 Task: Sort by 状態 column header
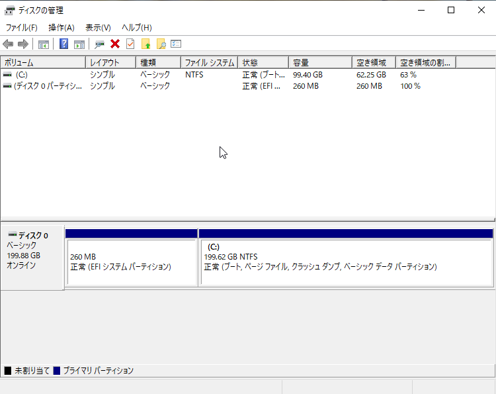pyautogui.click(x=263, y=63)
